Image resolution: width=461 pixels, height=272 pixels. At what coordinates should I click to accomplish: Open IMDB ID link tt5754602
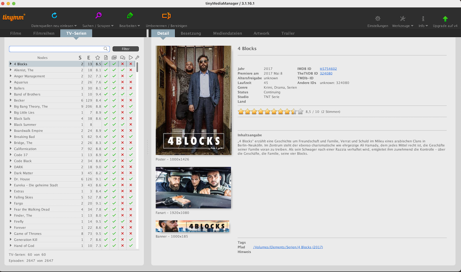[328, 68]
